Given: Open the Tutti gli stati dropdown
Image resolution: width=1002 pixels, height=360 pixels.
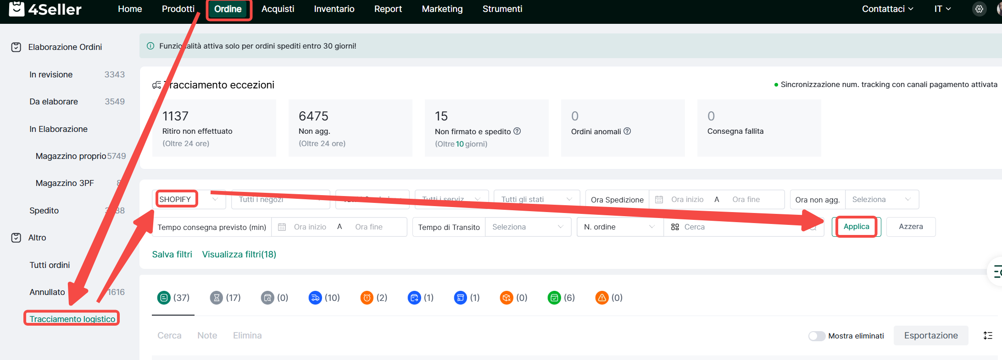Looking at the screenshot, I should coord(536,200).
